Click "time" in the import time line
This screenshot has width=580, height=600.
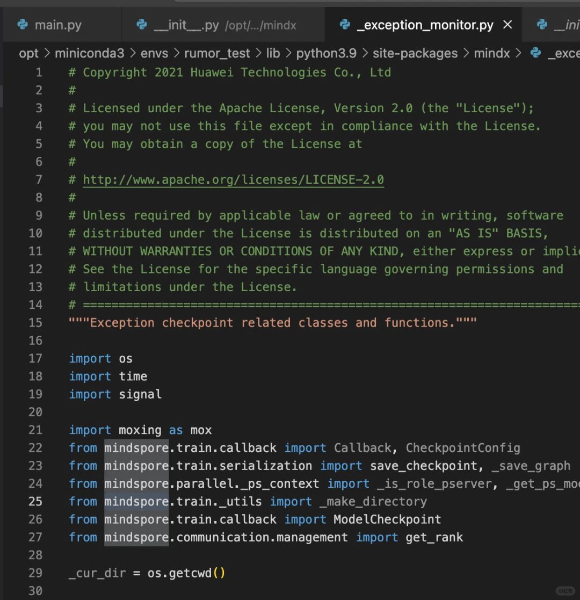[133, 377]
